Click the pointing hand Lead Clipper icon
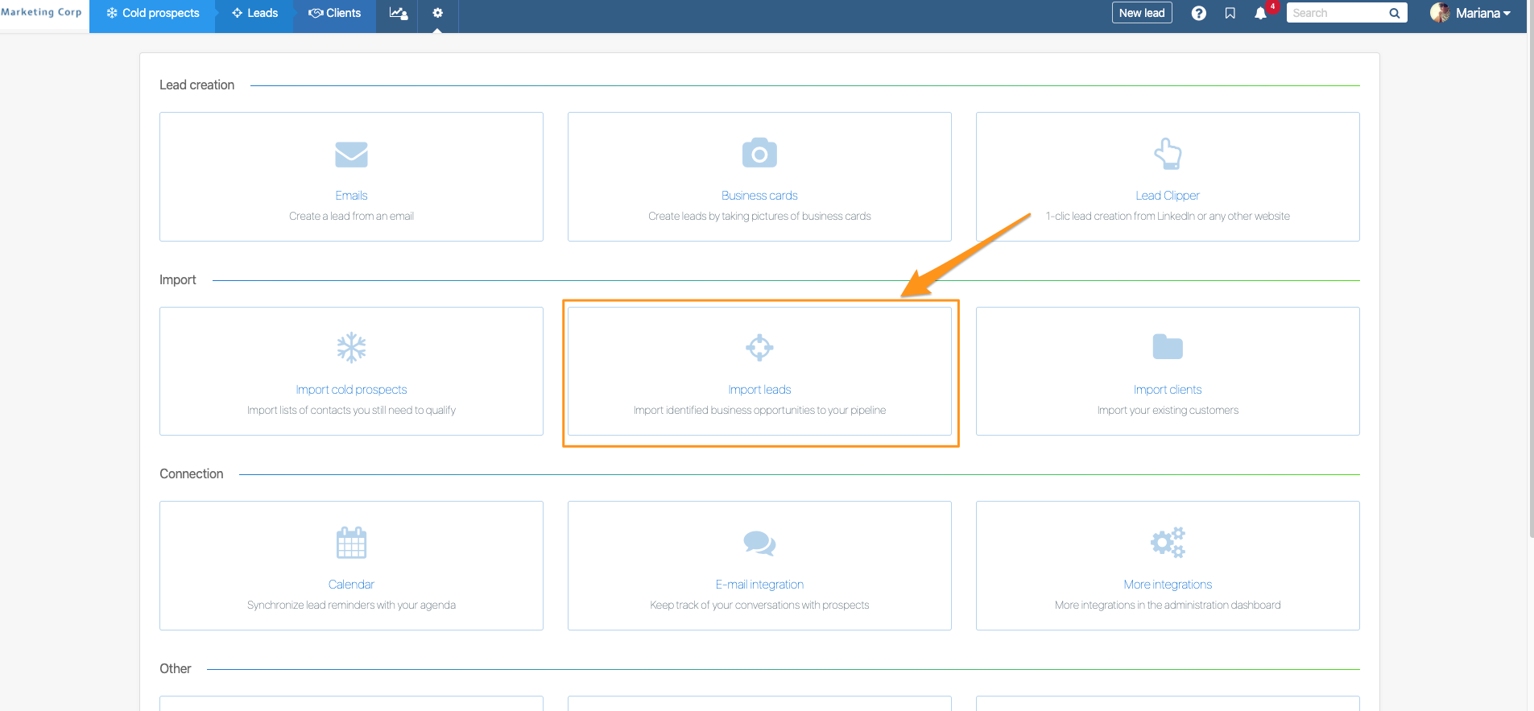 [1168, 154]
